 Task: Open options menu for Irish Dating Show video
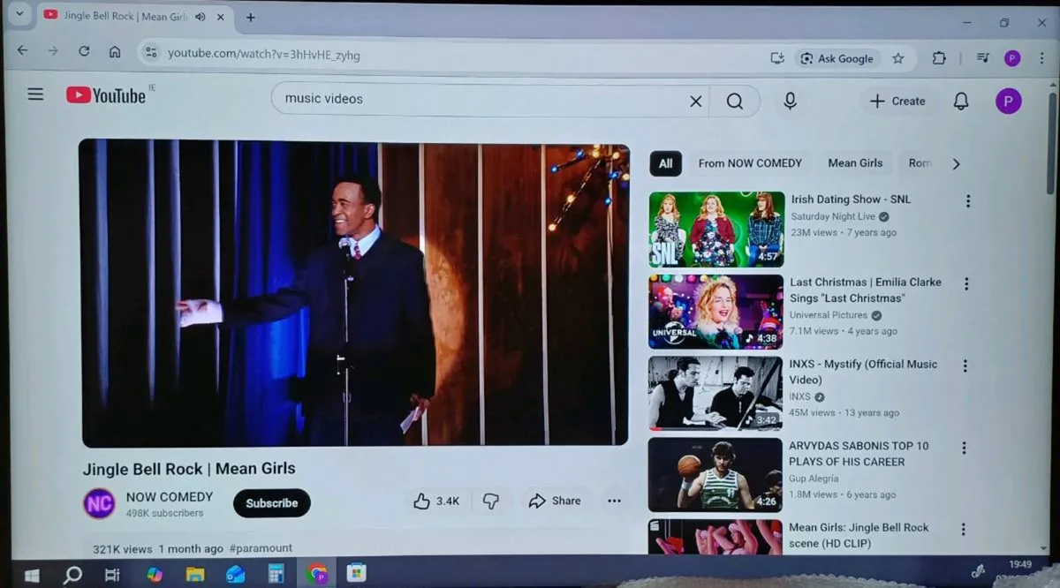[967, 201]
